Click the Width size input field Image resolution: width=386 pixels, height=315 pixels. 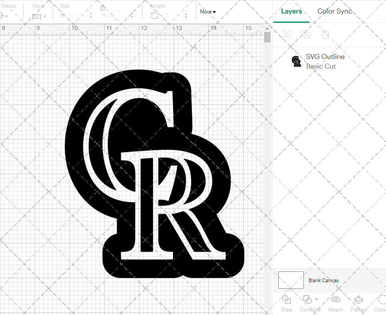78,15
